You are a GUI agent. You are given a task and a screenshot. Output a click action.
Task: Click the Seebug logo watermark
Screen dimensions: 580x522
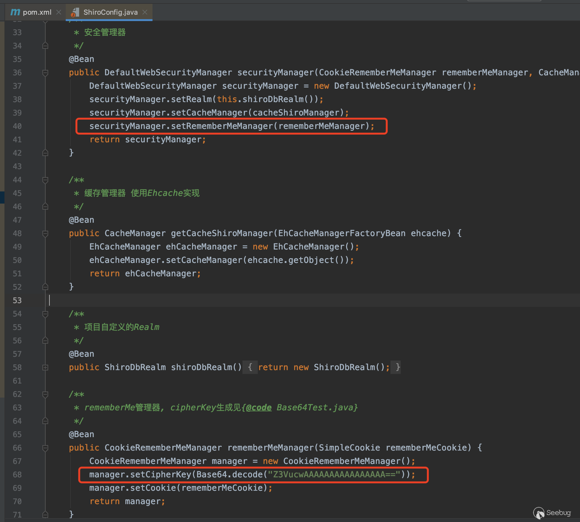[x=552, y=512]
